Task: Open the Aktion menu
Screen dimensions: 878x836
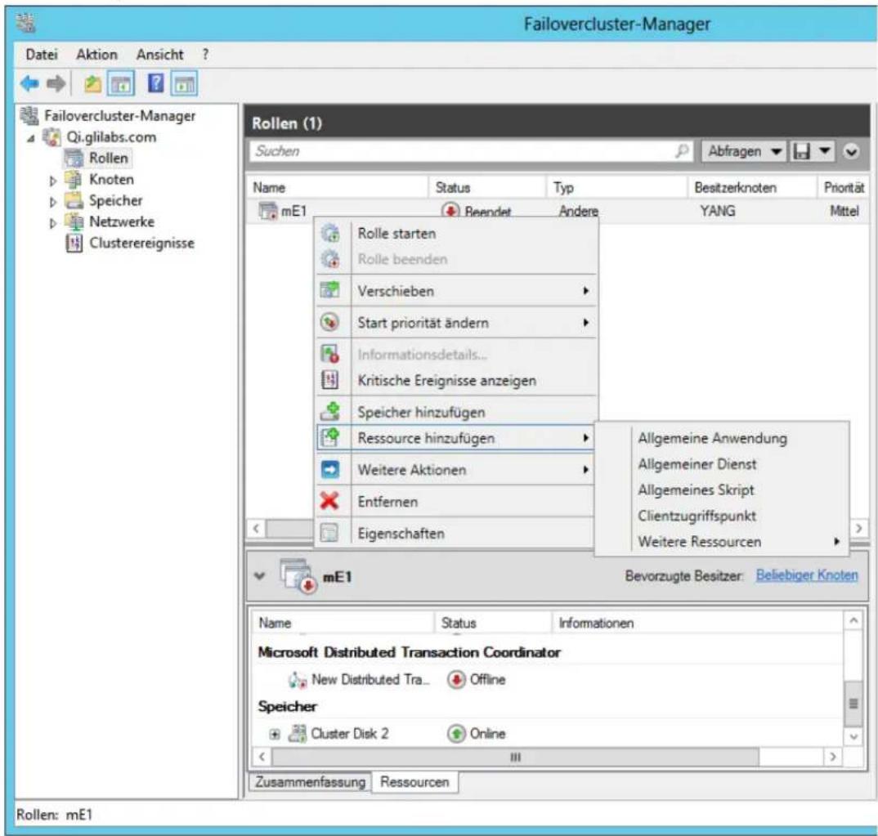Action: (x=96, y=54)
